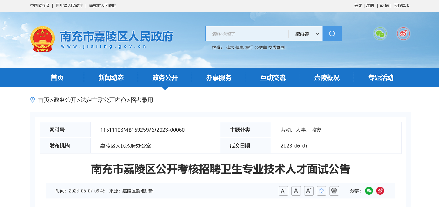
Task: Go to 新闻动态 in navigation bar
Action: (111, 78)
